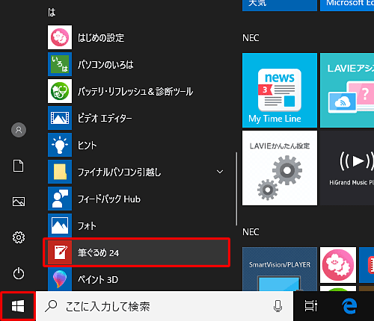Click the ここに入力して検索 search field

coord(165,306)
